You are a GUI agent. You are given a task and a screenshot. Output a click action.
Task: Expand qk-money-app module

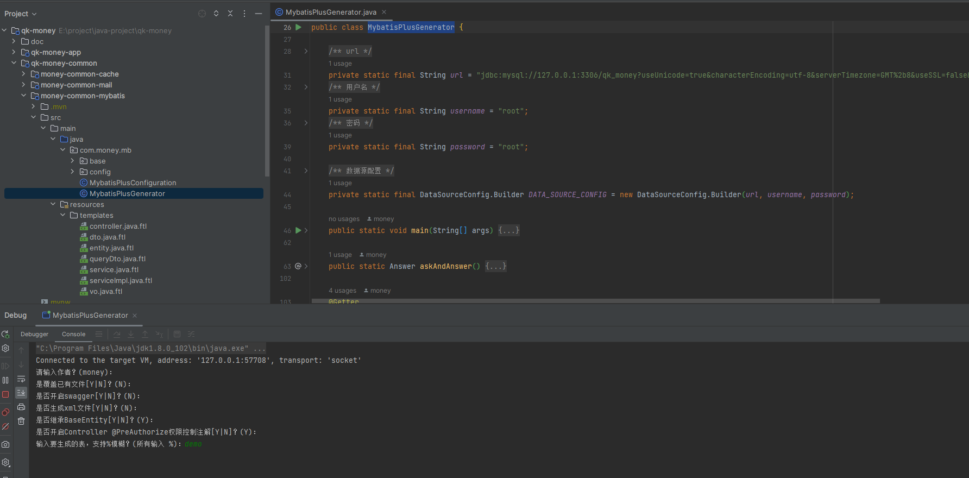coord(14,52)
